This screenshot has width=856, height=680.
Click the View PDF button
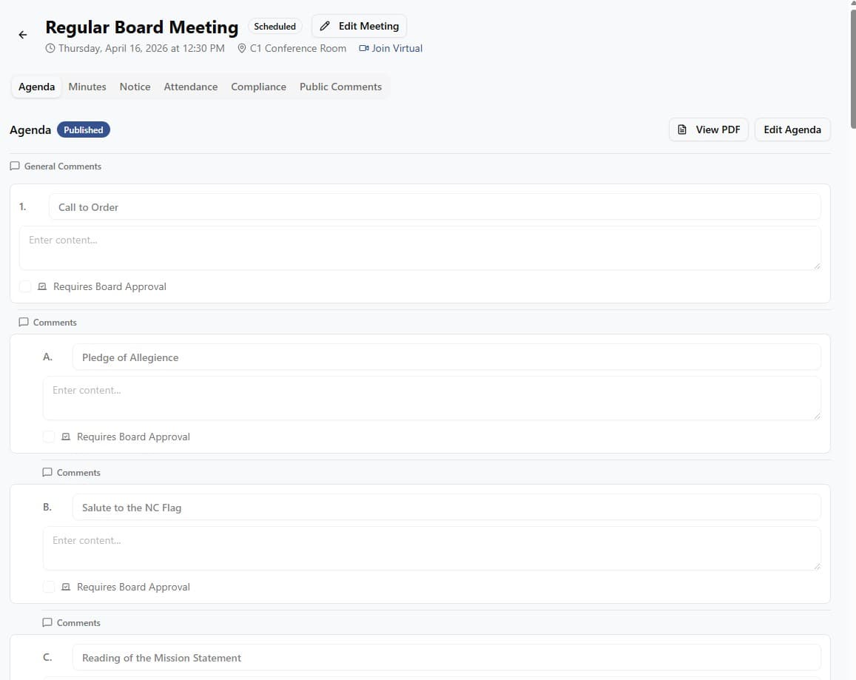coord(709,129)
